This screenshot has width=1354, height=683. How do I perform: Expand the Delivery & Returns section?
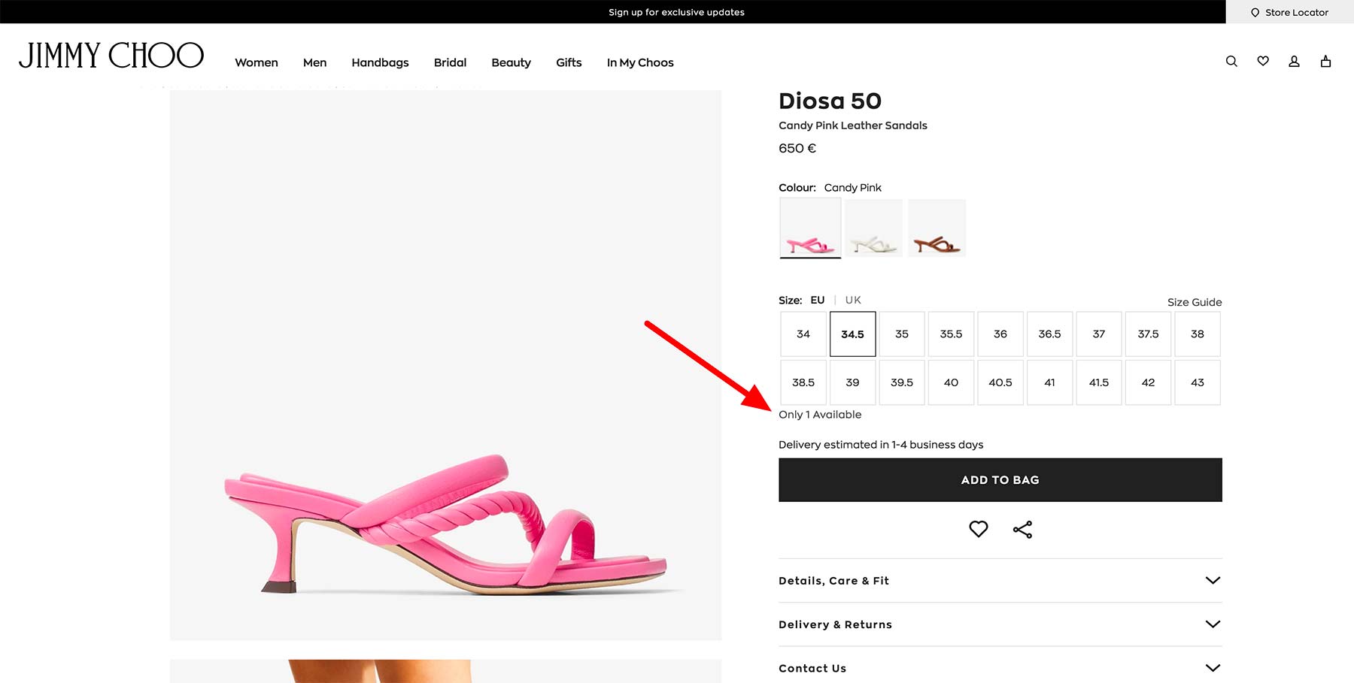(x=1000, y=624)
